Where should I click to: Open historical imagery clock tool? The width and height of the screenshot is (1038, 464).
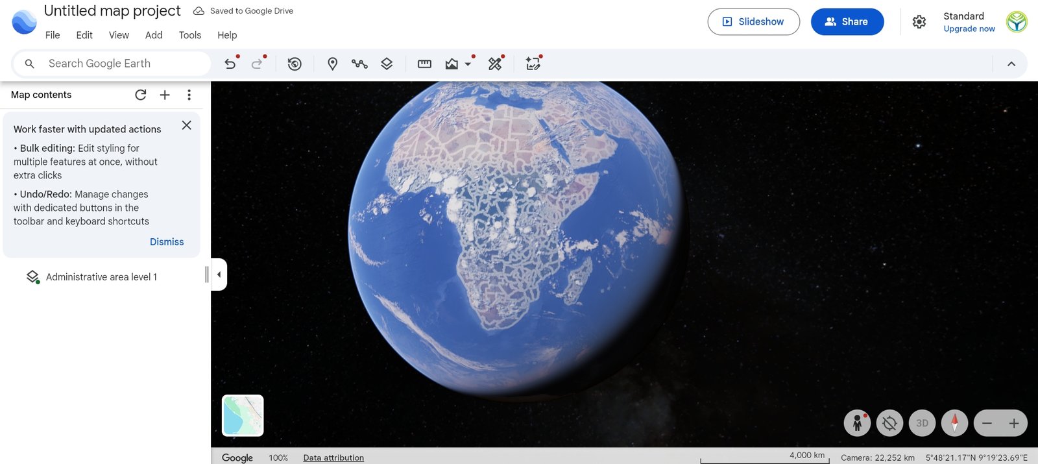click(295, 64)
